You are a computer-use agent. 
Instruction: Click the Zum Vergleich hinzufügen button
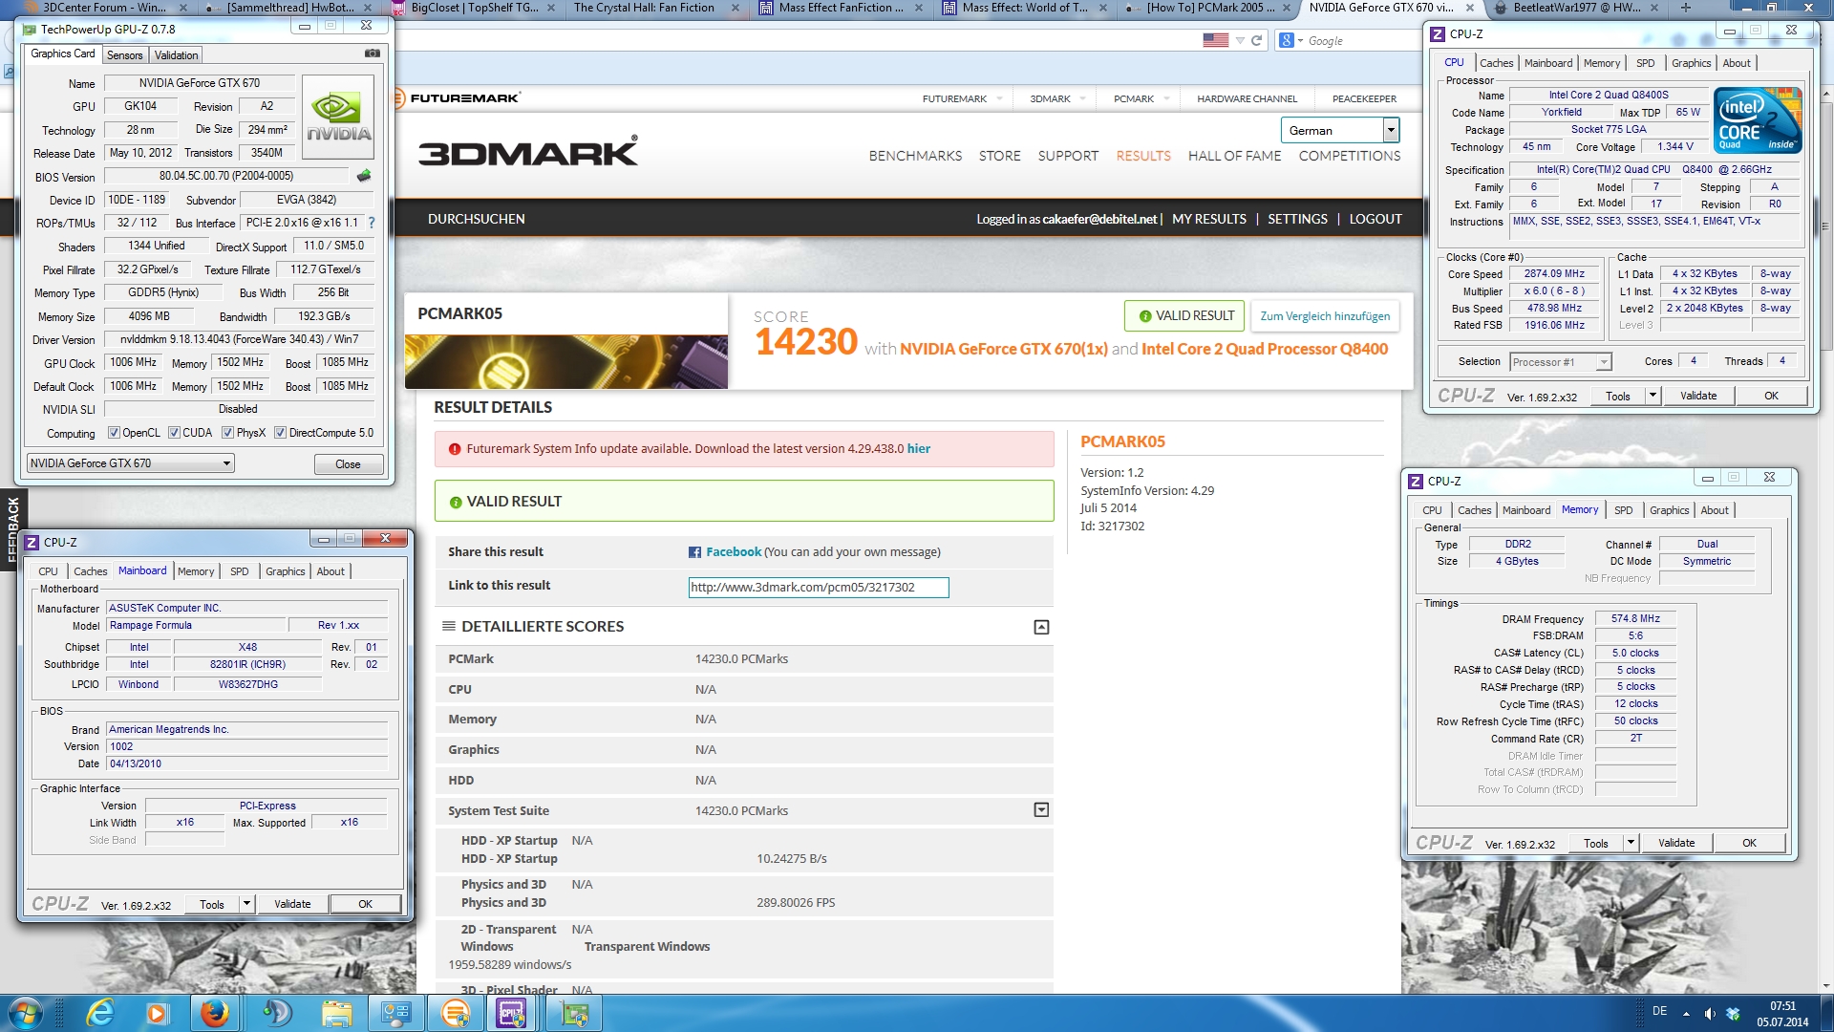(x=1325, y=316)
